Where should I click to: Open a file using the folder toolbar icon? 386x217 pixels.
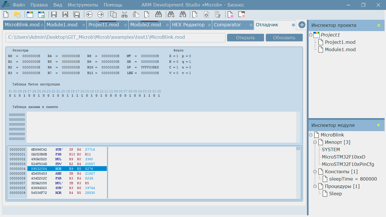click(17, 14)
